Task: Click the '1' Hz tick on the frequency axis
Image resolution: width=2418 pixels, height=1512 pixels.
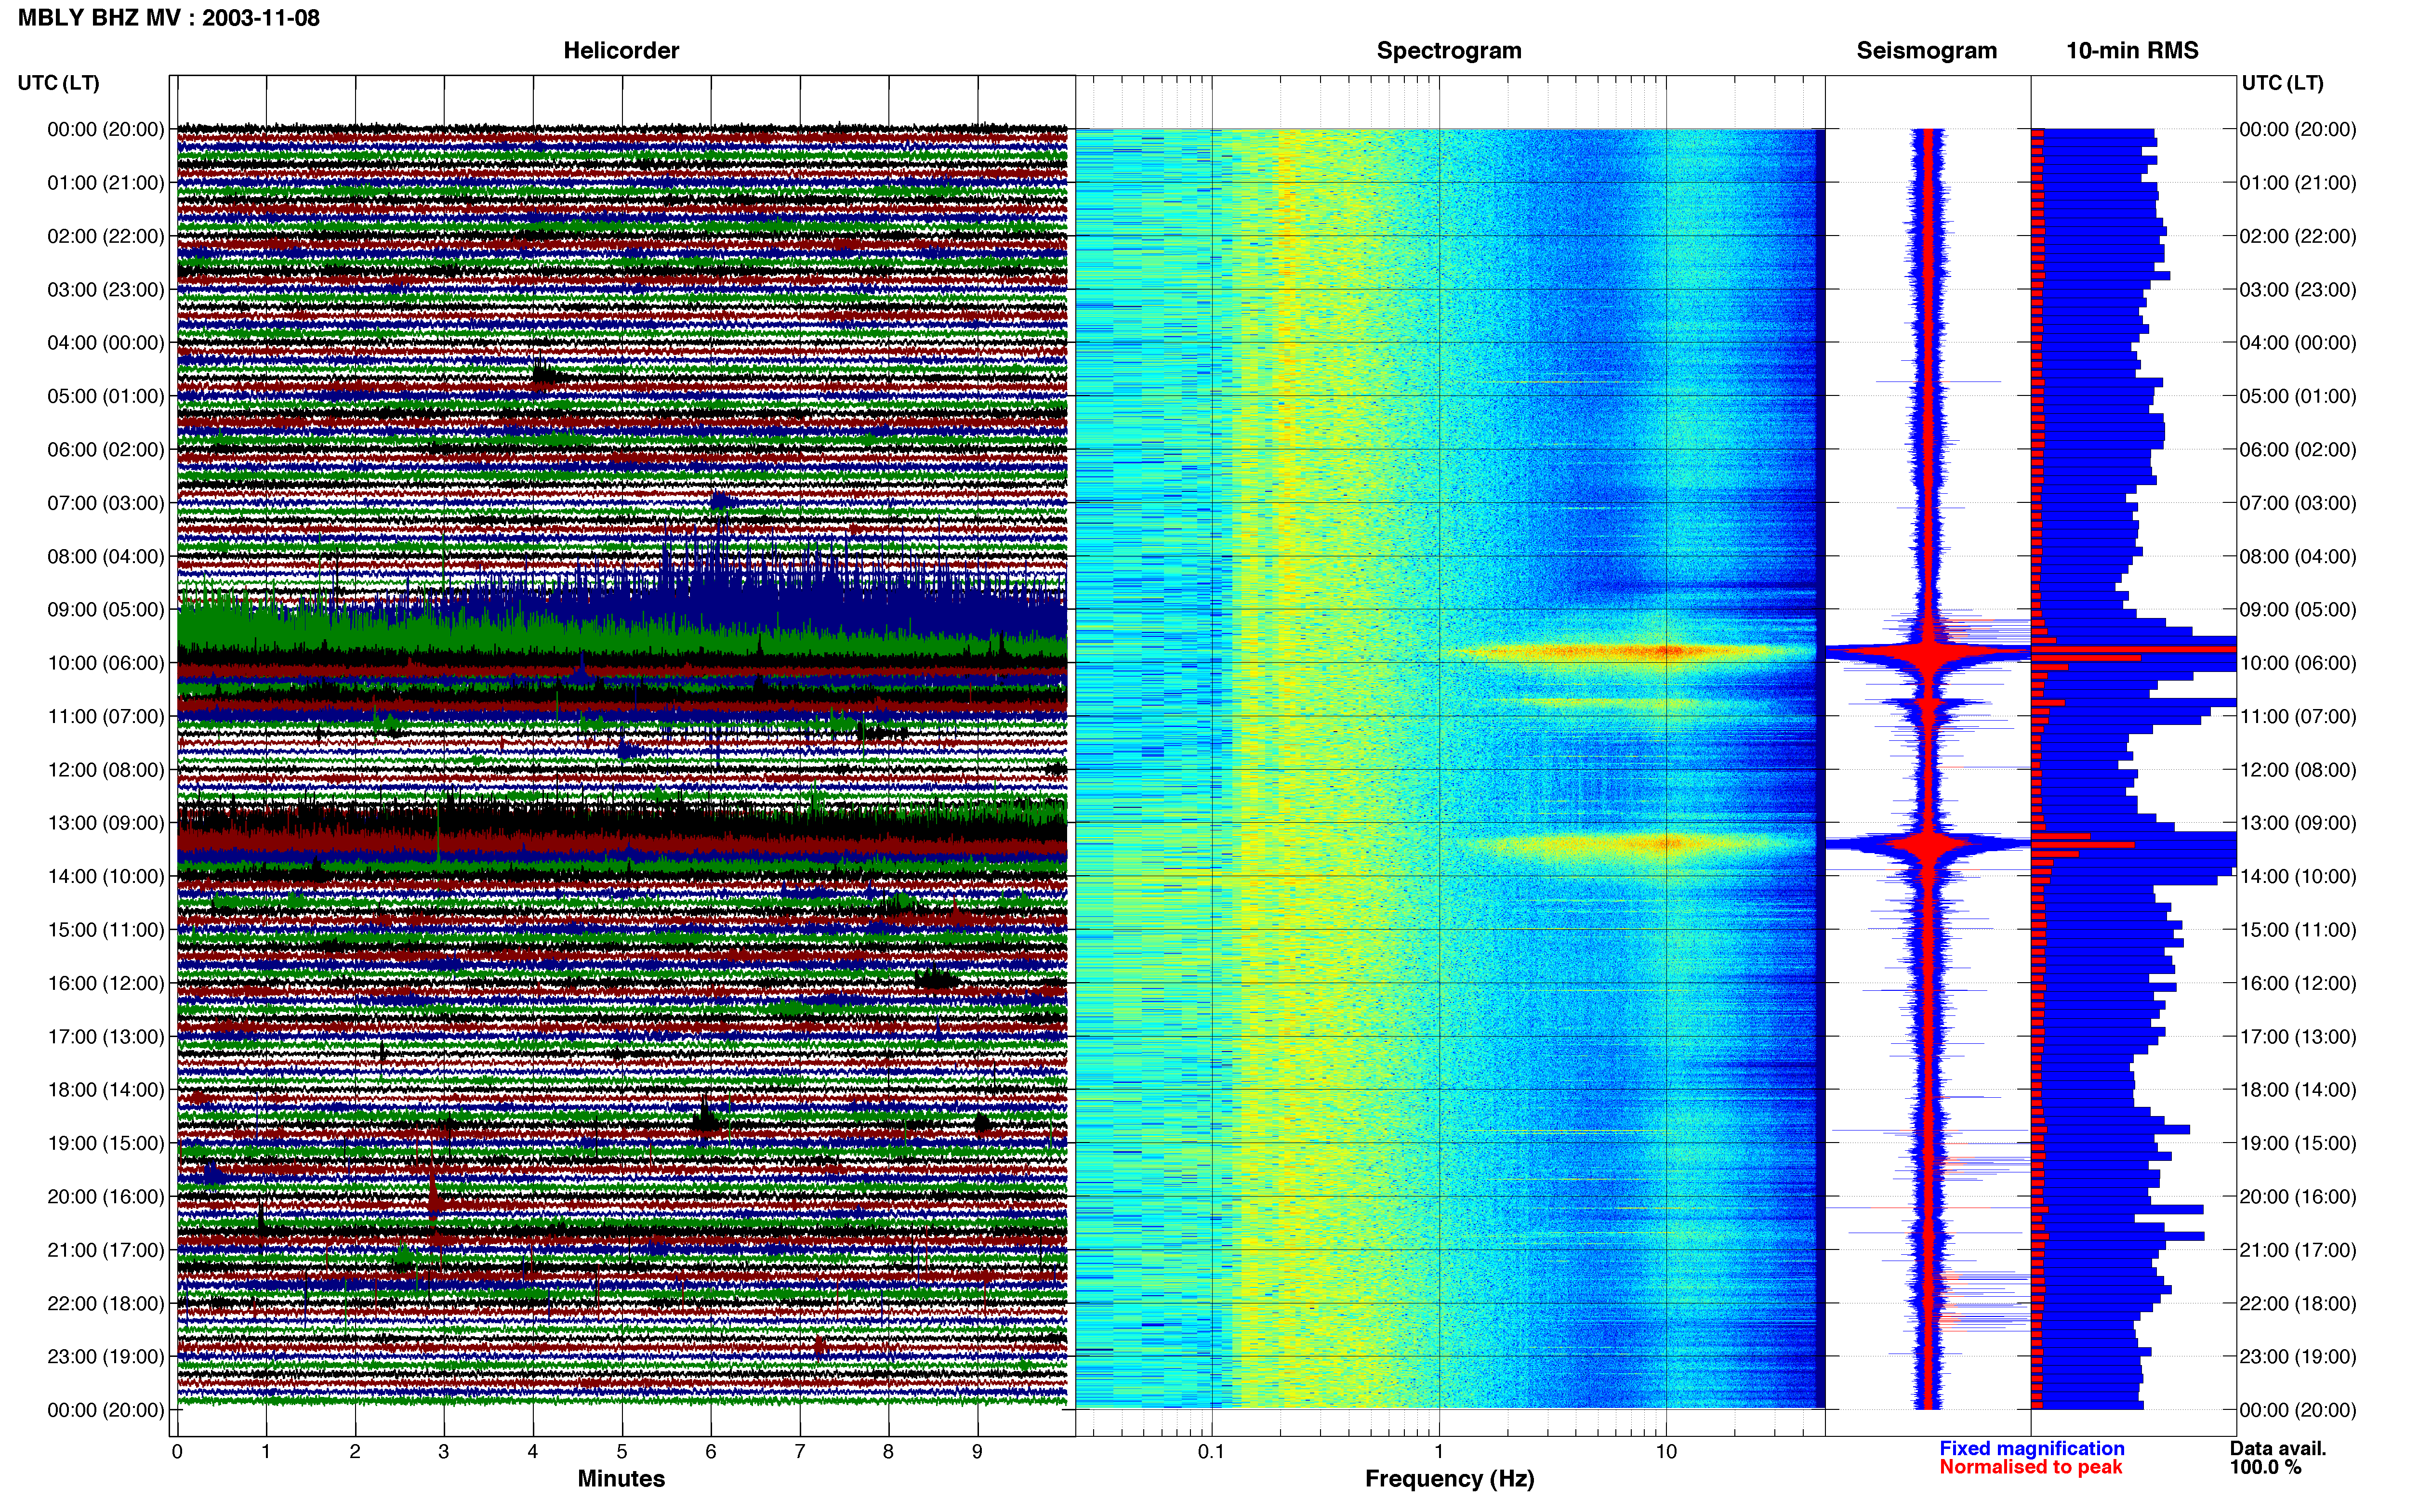Action: pos(1439,1452)
